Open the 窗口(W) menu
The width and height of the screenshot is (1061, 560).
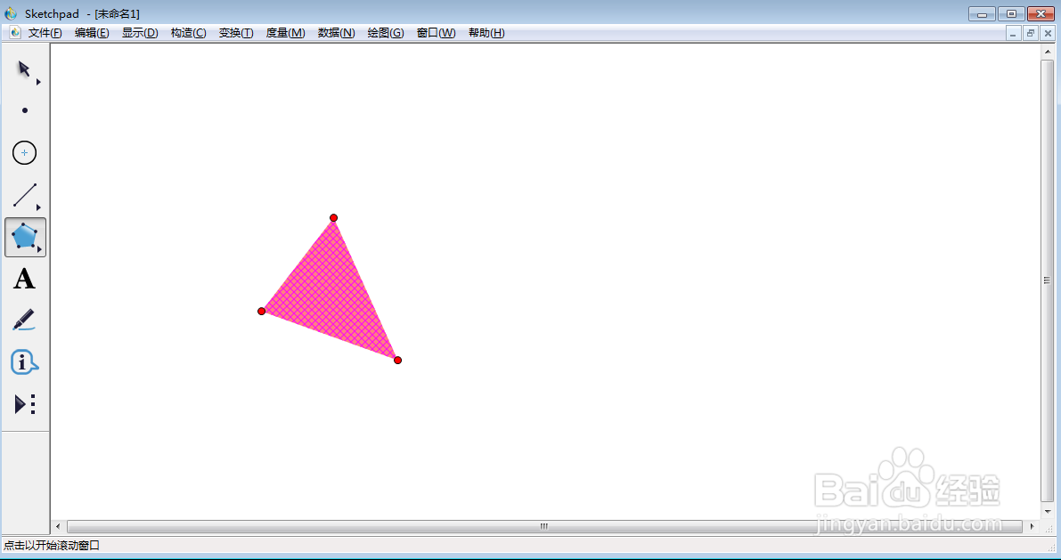(436, 32)
